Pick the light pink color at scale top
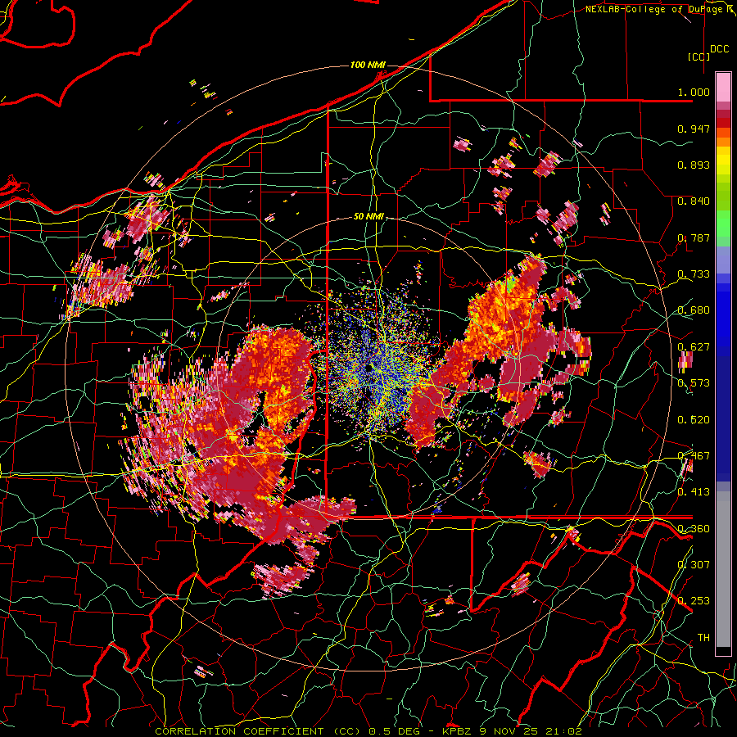Screen dimensions: 737x737 click(723, 87)
